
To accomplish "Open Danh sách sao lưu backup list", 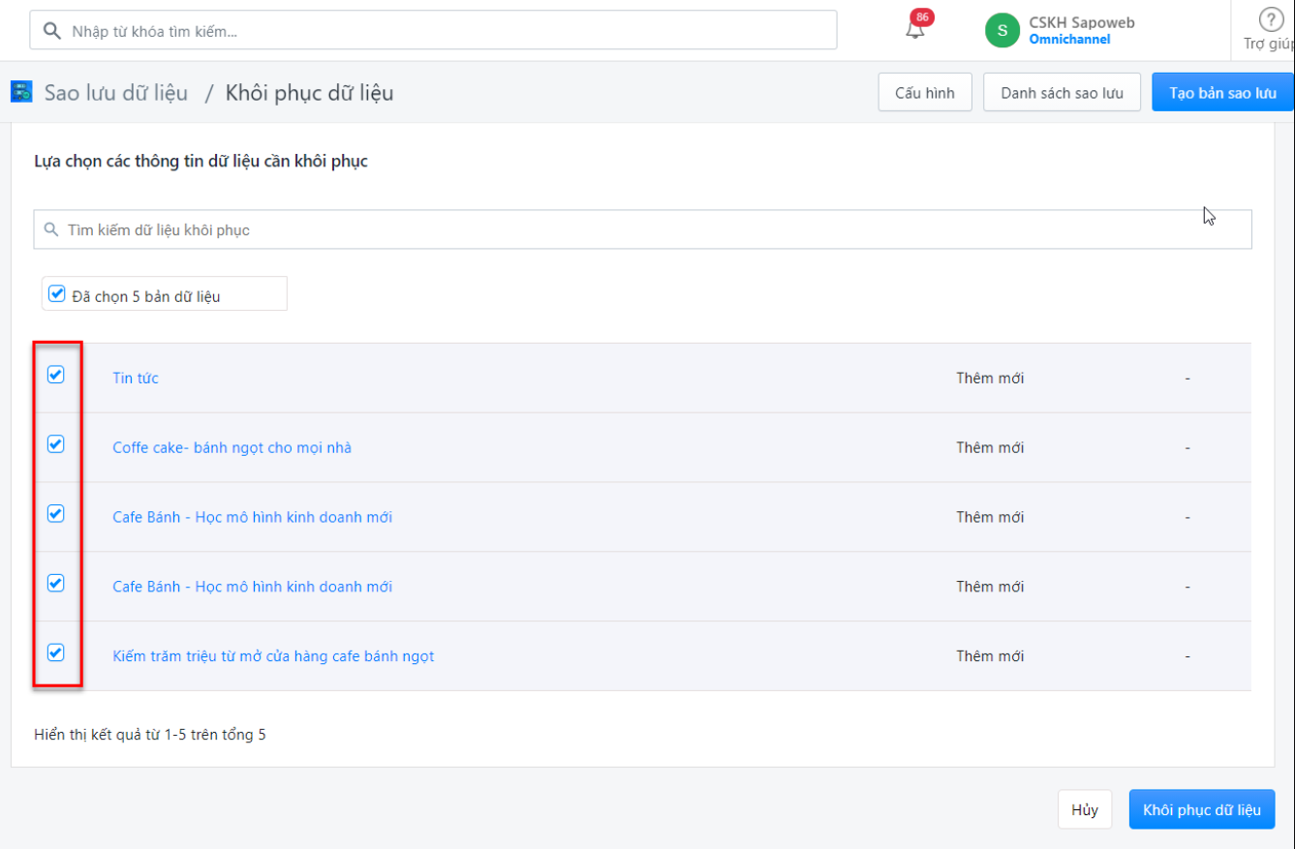I will pos(1062,93).
